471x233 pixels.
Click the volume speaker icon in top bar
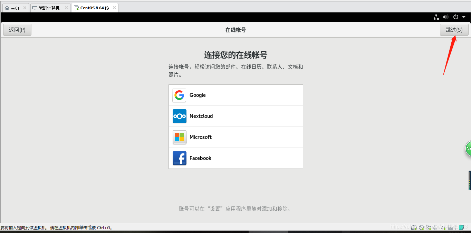pos(446,17)
